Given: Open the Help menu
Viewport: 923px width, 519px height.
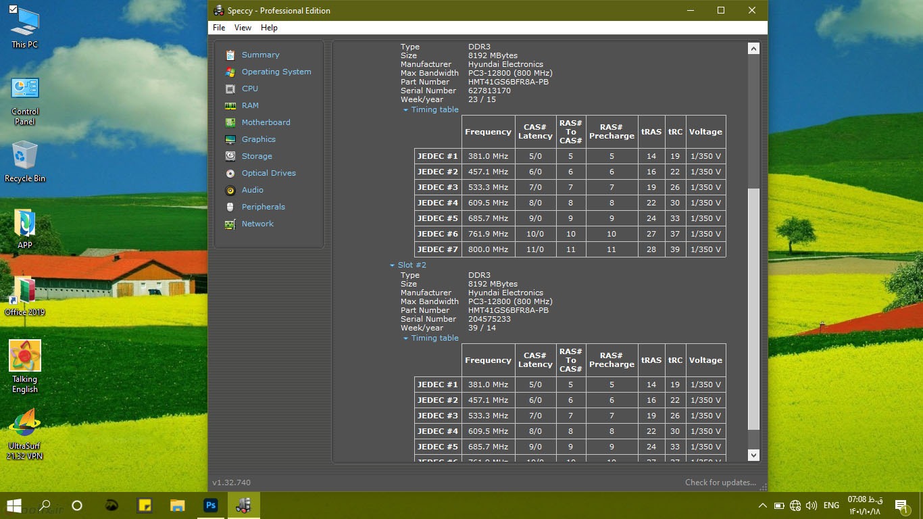Looking at the screenshot, I should pyautogui.click(x=269, y=28).
